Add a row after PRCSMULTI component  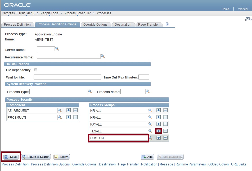(69, 117)
